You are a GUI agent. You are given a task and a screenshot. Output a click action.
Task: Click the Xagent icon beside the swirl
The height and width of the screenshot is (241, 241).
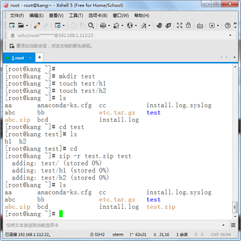click(168, 25)
